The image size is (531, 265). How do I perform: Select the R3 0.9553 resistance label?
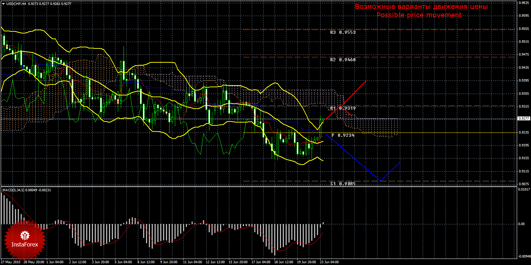(x=343, y=32)
